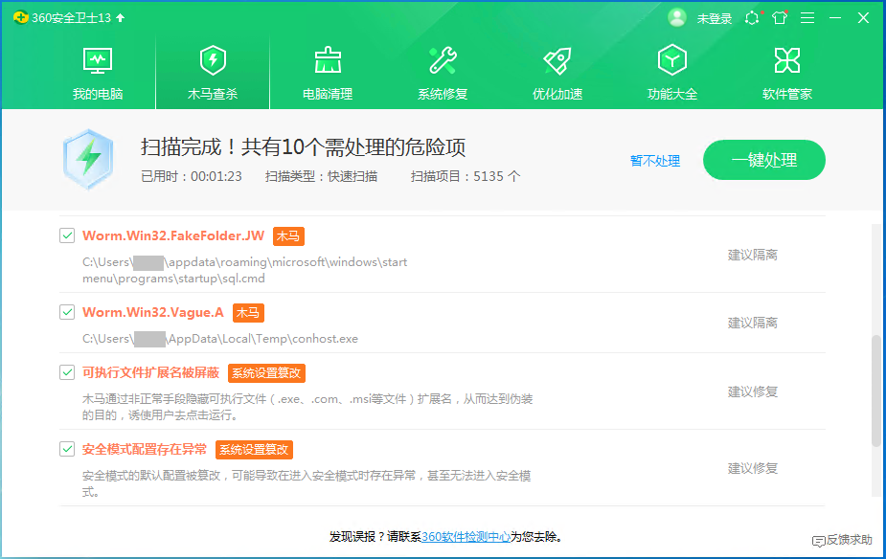This screenshot has height=559, width=886.
Task: Open 软件管家 (Software Manager) section
Action: tap(787, 73)
